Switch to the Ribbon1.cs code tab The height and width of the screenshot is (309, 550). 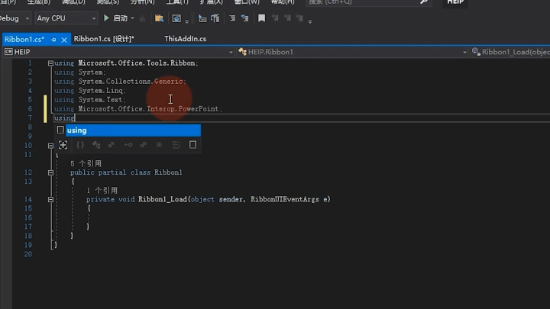tap(24, 39)
